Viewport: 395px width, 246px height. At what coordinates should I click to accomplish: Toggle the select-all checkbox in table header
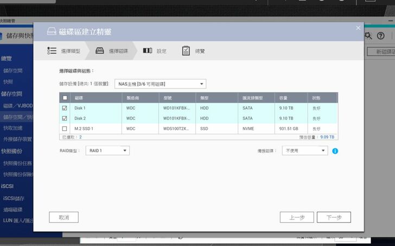65,98
